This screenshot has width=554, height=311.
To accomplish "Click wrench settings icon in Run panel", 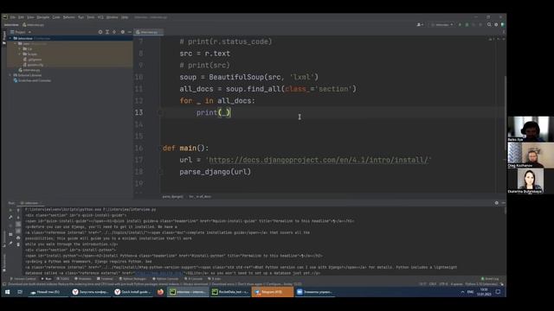I will pos(10,218).
